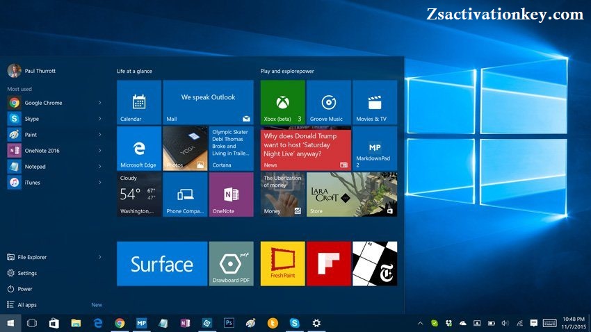Open Photoshop on the taskbar

coord(229,323)
